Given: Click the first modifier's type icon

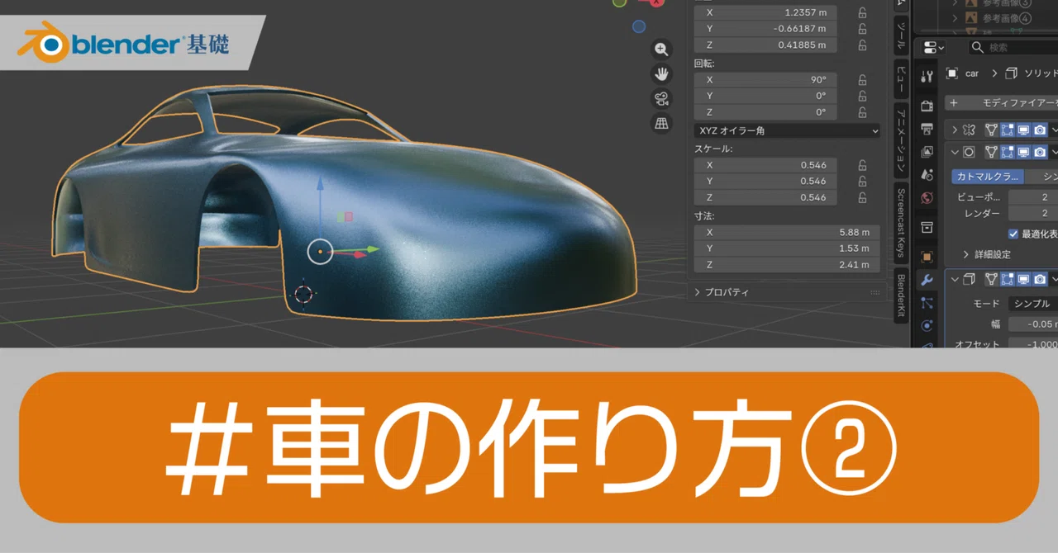Looking at the screenshot, I should pyautogui.click(x=970, y=130).
